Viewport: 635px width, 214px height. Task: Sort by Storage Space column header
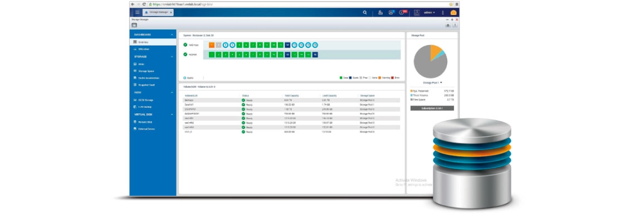point(367,96)
